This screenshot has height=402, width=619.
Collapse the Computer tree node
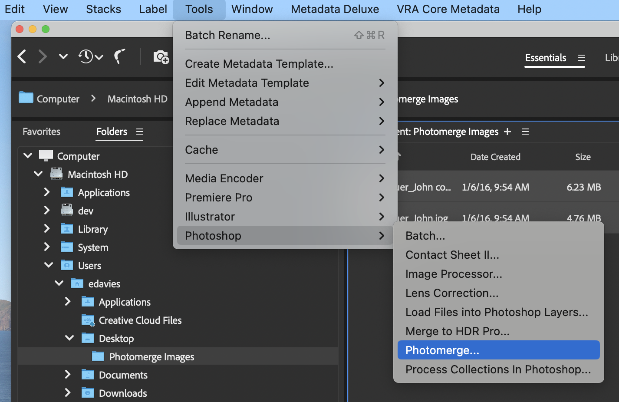point(28,155)
